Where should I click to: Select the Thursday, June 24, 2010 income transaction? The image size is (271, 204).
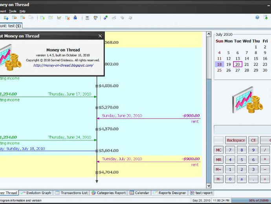(48, 140)
